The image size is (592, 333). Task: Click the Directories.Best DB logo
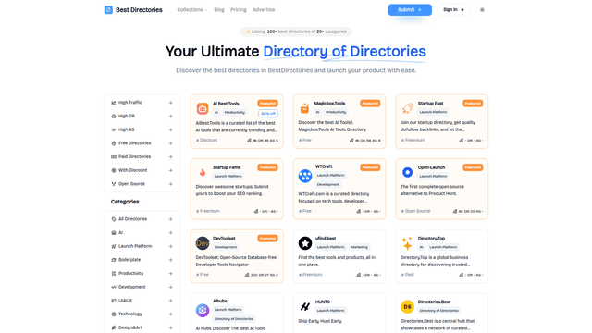tap(407, 306)
